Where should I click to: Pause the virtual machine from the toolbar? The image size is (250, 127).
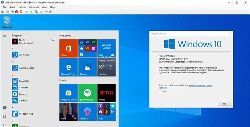point(26,12)
